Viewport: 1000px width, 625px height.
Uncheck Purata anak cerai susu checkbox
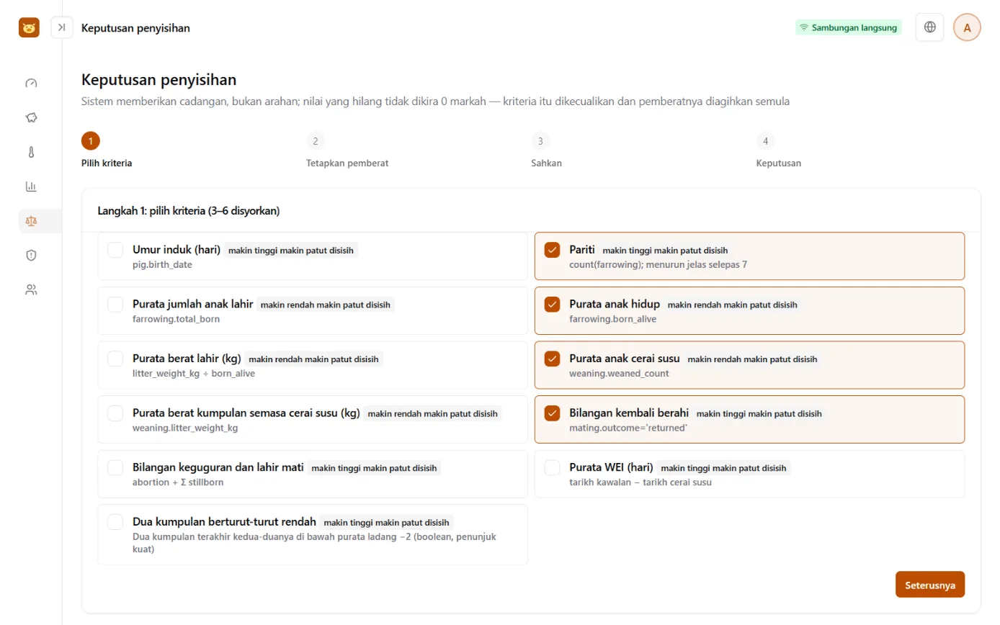(552, 359)
